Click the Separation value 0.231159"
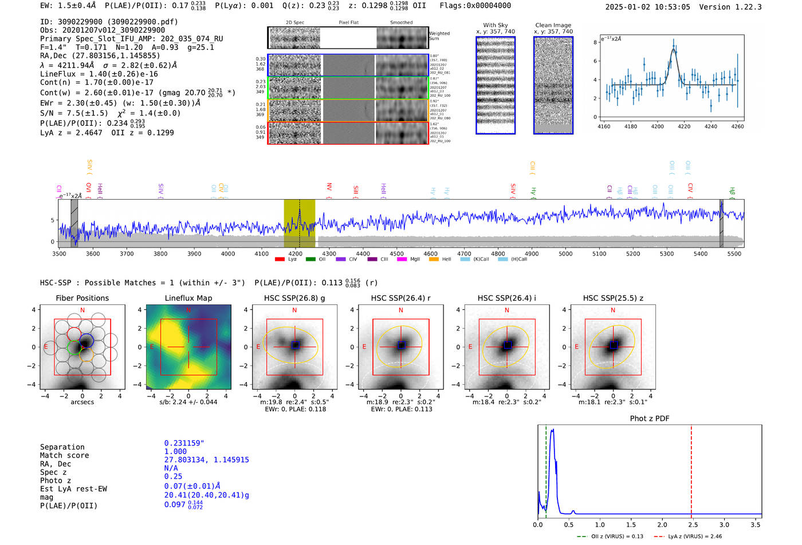The image size is (802, 545). click(x=184, y=443)
